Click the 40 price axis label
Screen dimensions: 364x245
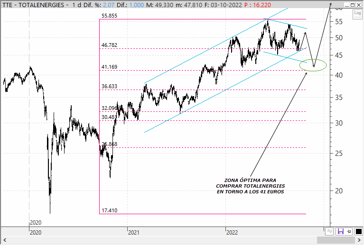click(x=339, y=75)
